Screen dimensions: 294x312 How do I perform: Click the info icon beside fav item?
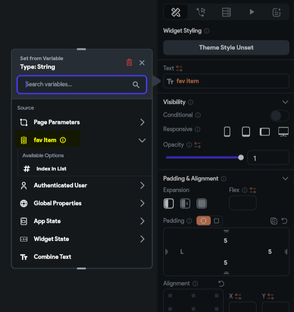[x=63, y=140]
